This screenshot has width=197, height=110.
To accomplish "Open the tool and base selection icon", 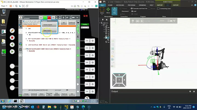I will (x=69, y=17).
